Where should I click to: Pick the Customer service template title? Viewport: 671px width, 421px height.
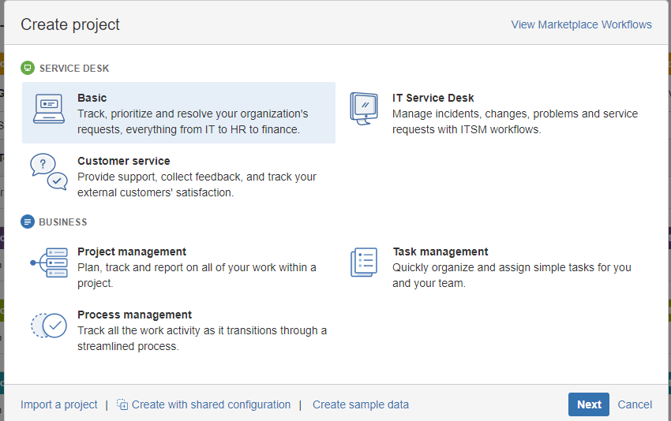tap(124, 161)
